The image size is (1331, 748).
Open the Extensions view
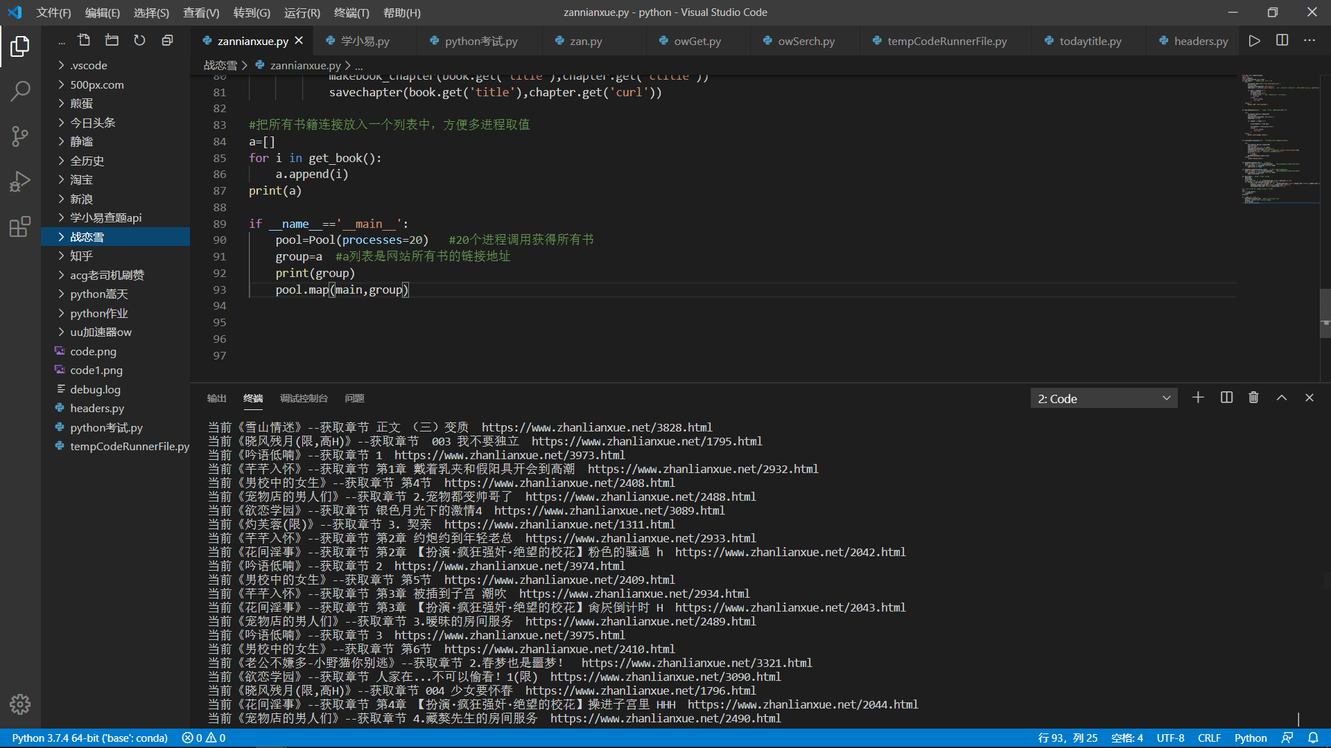[x=20, y=226]
